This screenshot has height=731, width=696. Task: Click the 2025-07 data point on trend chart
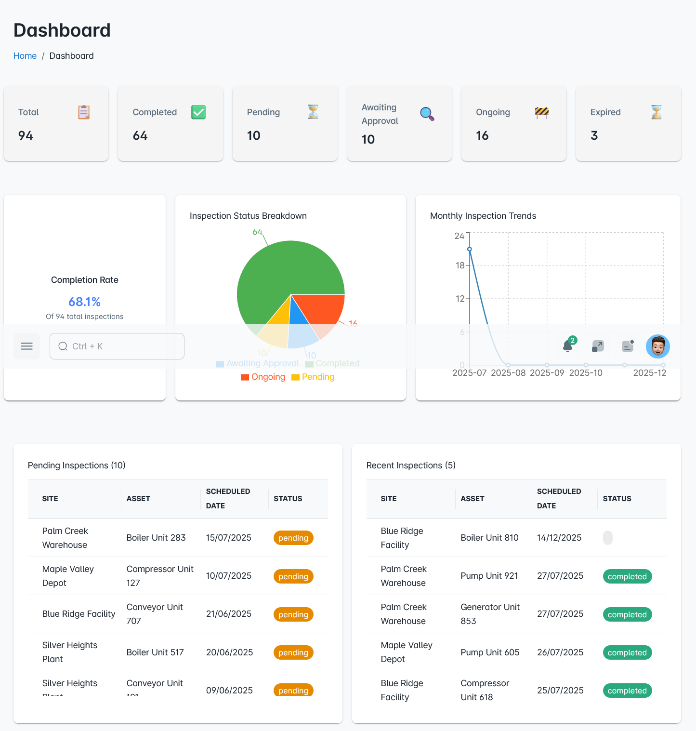click(x=470, y=249)
